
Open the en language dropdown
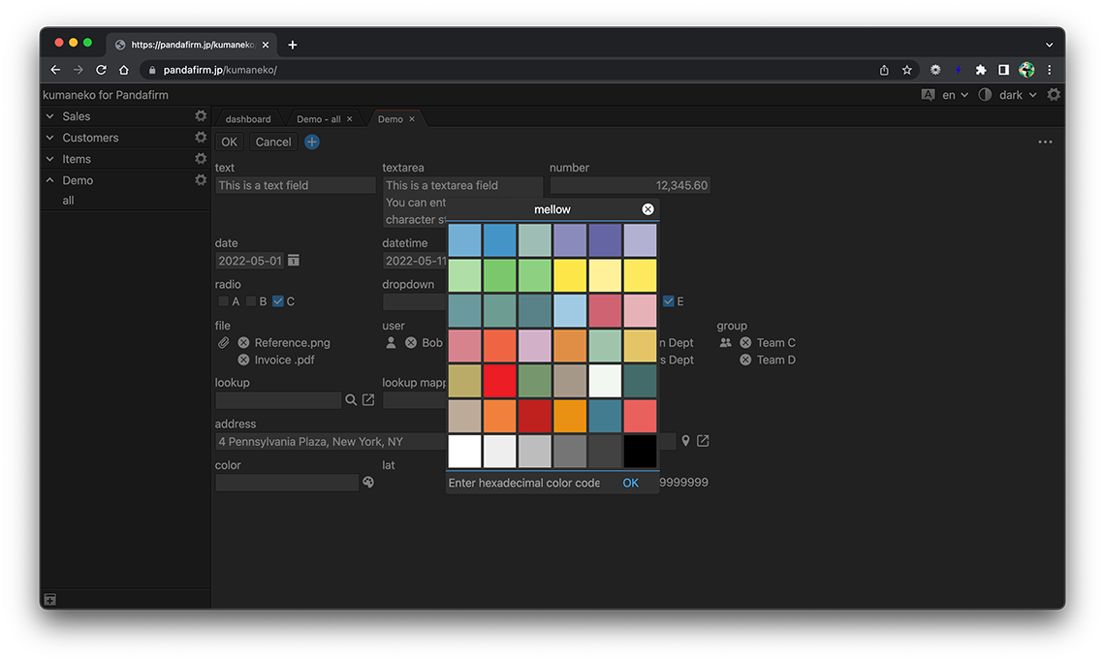[x=954, y=95]
